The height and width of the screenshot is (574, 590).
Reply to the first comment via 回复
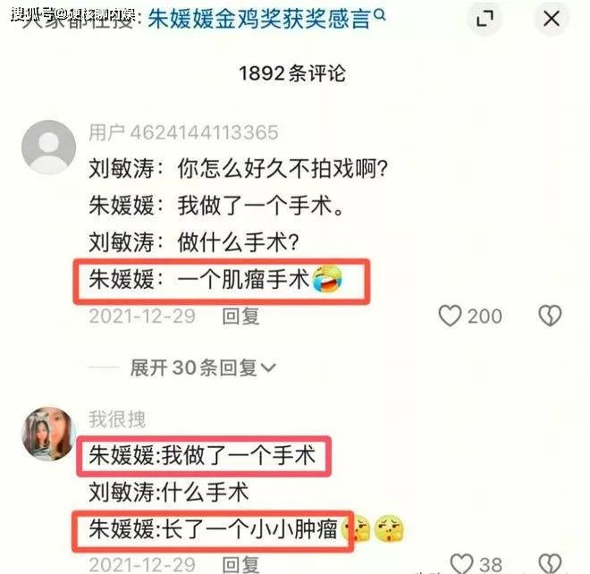point(240,317)
